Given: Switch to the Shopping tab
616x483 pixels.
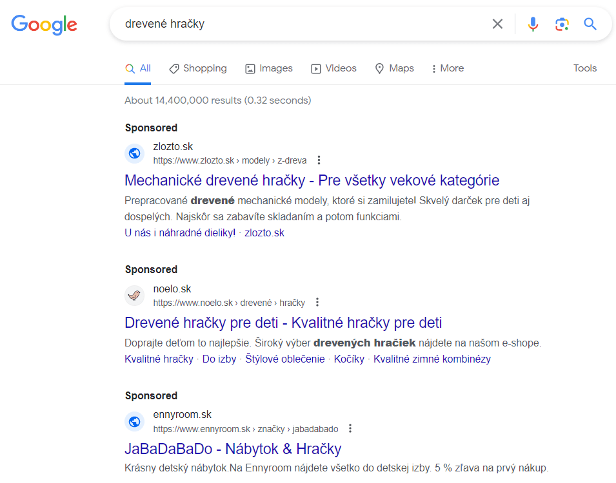Looking at the screenshot, I should [198, 69].
